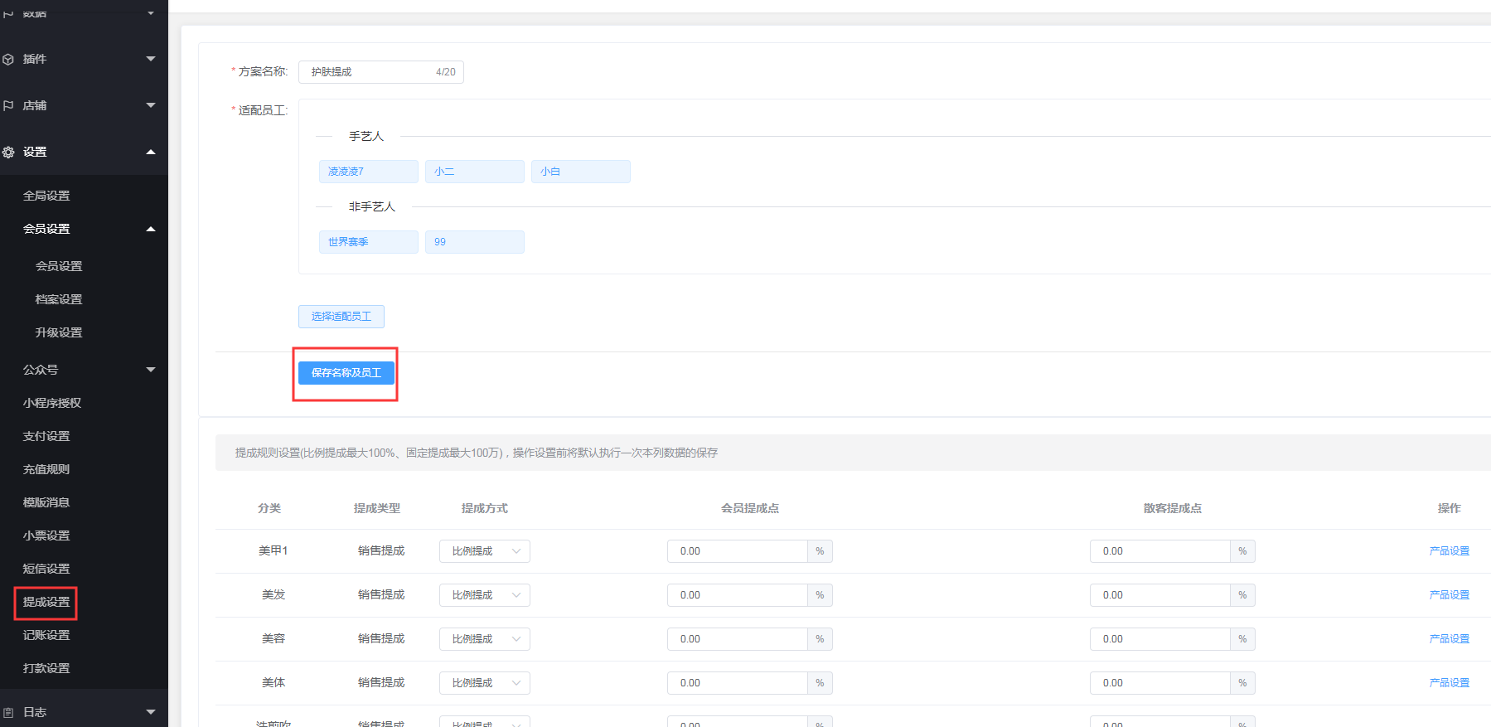Open 比例提成 dropdown in 美甲1 row
This screenshot has height=727, width=1491.
tap(485, 551)
